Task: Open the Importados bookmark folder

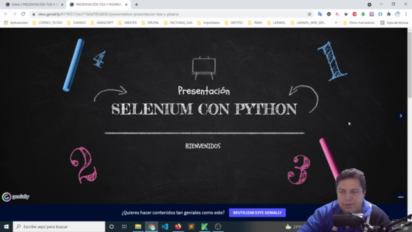Action: coord(209,23)
